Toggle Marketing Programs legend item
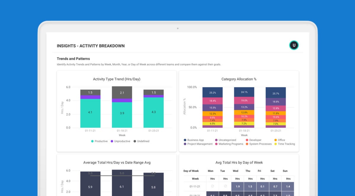 click(229, 144)
